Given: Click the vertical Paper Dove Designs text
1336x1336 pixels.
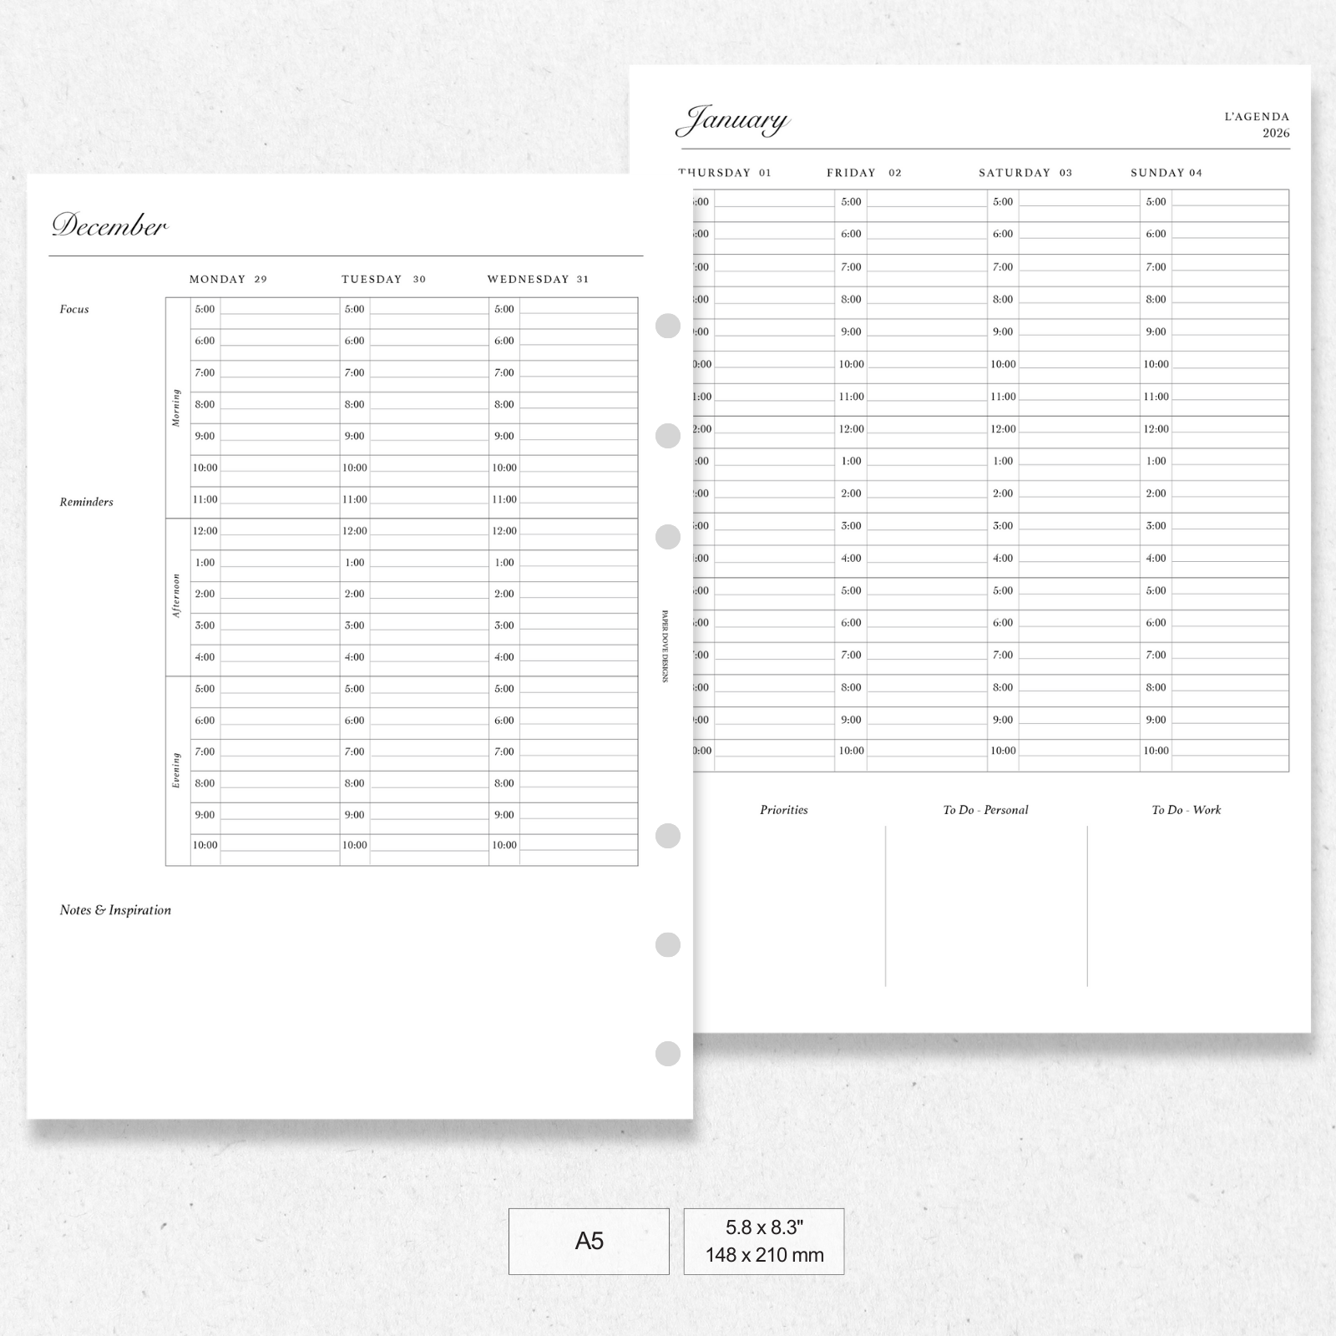Looking at the screenshot, I should (x=665, y=645).
